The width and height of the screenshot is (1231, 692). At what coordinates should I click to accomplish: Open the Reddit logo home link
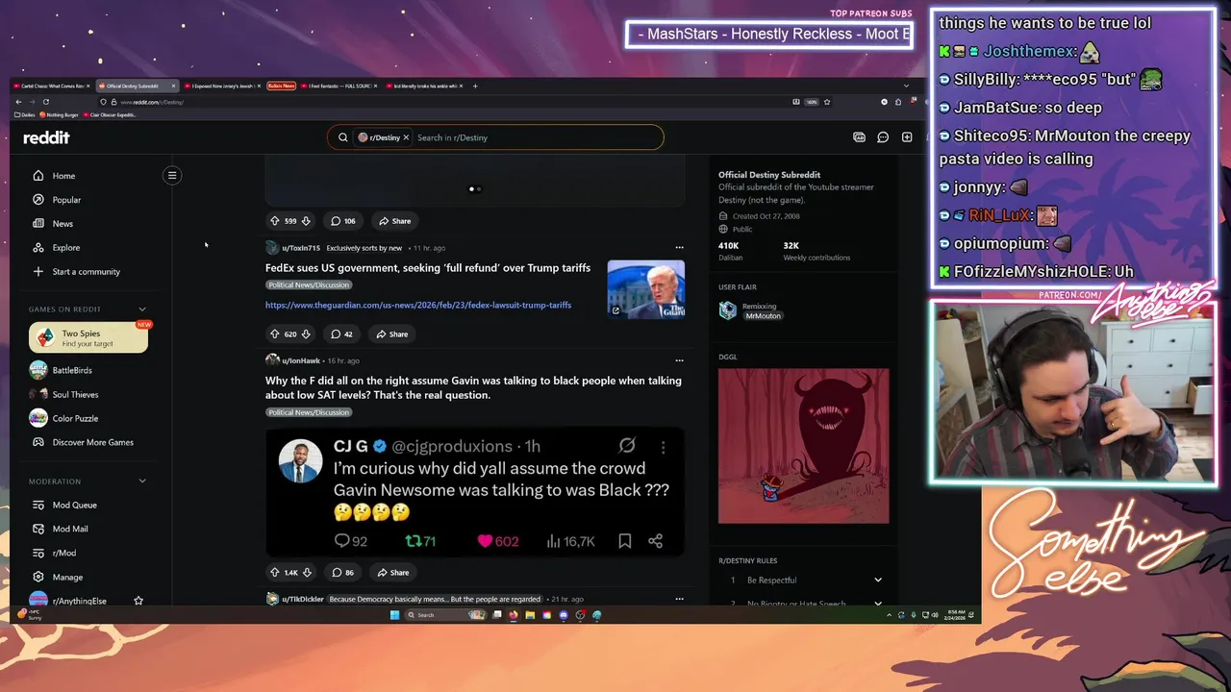point(46,137)
